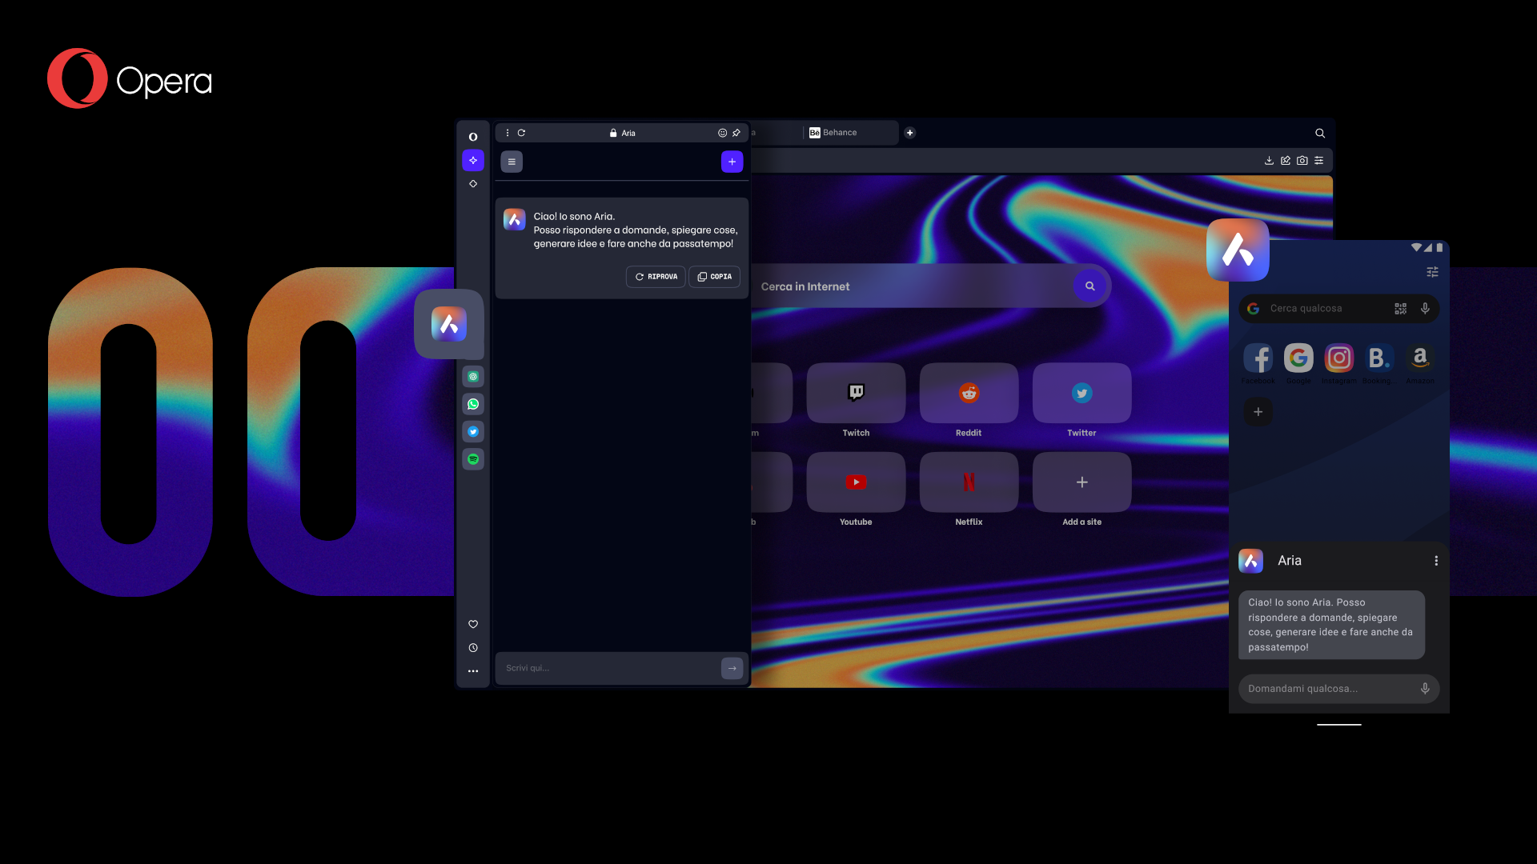Open Aria chat options menu on the phone
1537x864 pixels.
[x=1436, y=561]
